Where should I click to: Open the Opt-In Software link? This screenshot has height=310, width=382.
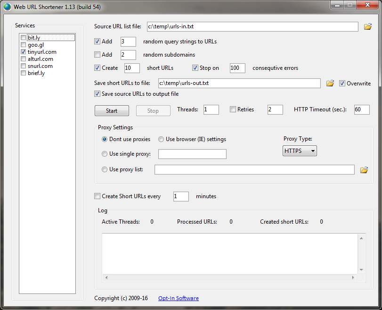[178, 298]
